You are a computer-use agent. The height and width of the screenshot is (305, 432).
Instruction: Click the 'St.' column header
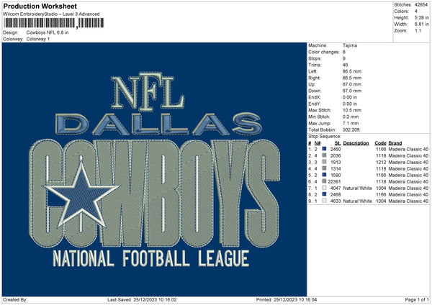coord(338,143)
